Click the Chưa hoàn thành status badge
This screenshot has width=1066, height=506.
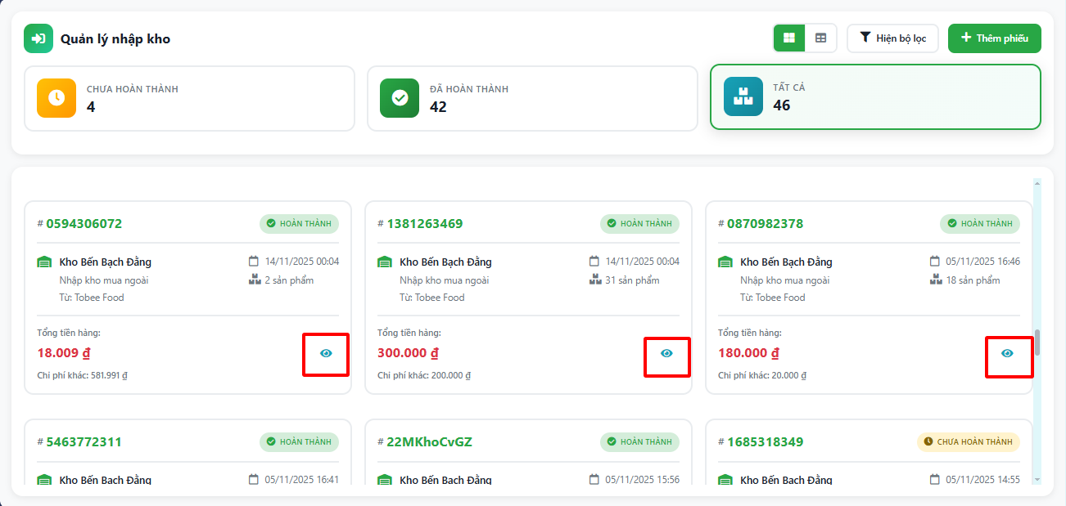[968, 442]
